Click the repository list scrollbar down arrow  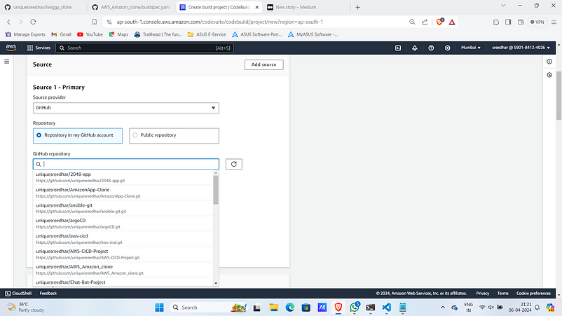pyautogui.click(x=216, y=283)
